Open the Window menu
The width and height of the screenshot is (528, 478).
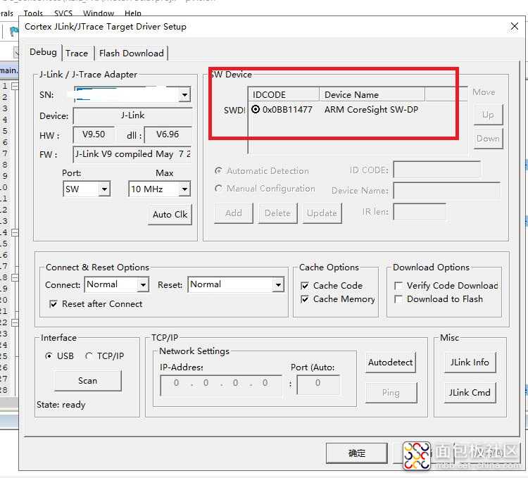99,13
